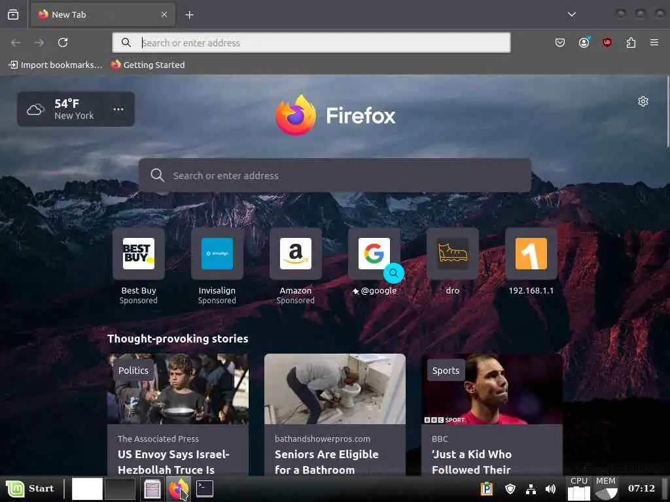Screen dimensions: 670x502
Task: Click the bathandshowerpros.com source label
Action: coord(323,439)
